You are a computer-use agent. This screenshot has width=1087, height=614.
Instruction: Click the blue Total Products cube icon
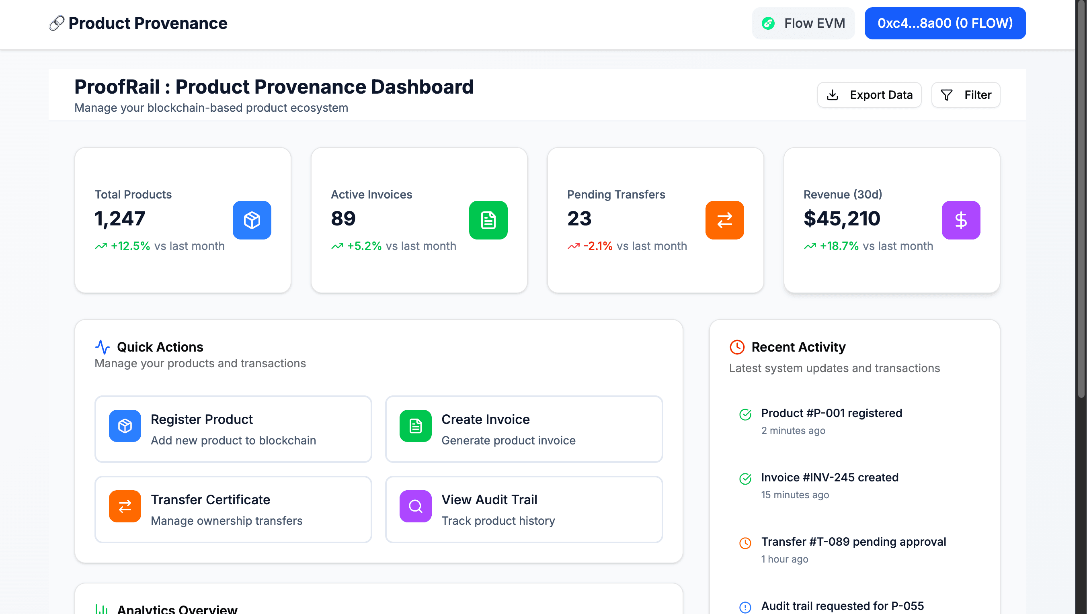pyautogui.click(x=252, y=220)
